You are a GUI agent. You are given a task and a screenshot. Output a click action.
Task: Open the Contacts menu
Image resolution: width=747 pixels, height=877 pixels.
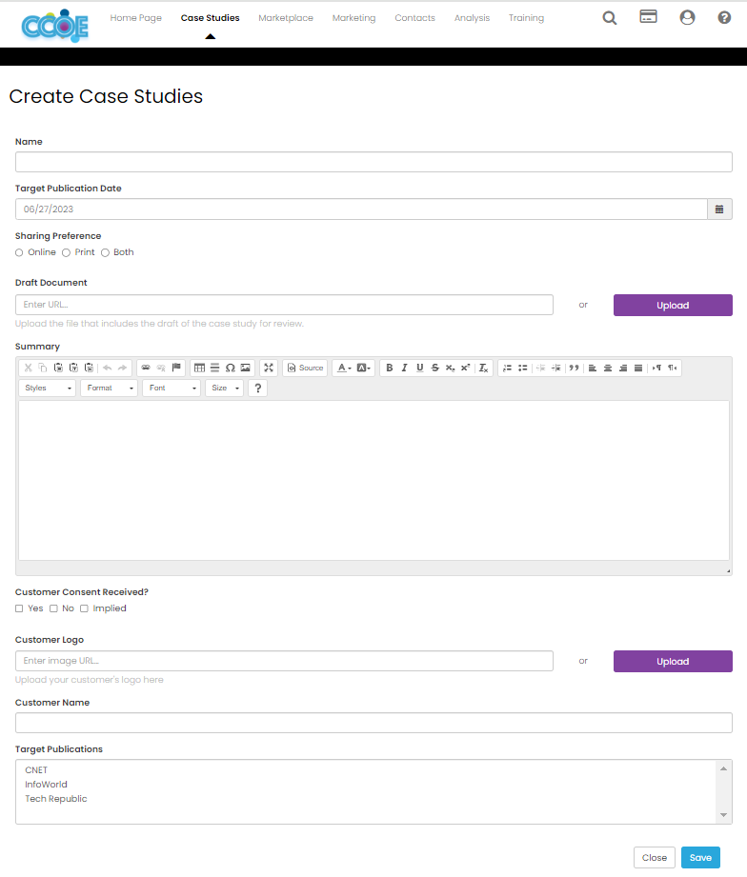point(414,18)
